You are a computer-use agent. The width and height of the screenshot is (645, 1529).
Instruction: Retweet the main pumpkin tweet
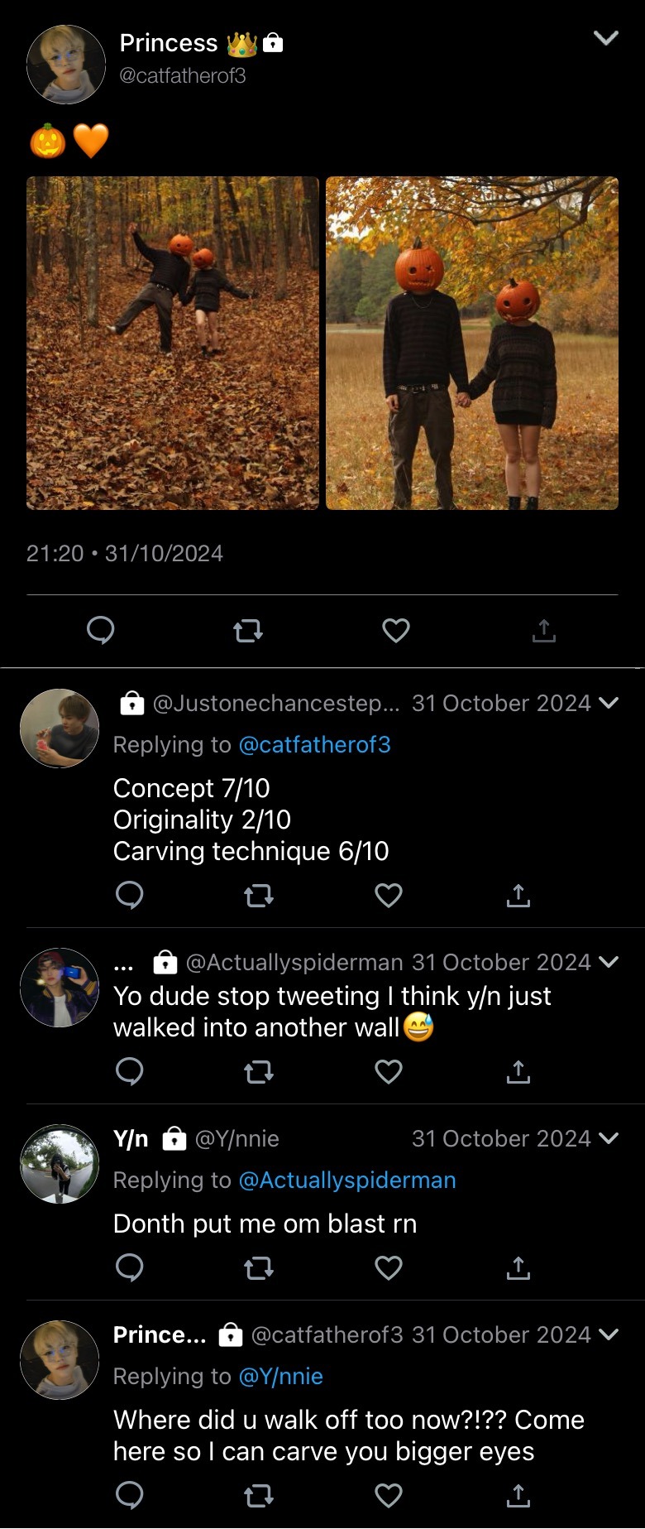[248, 631]
